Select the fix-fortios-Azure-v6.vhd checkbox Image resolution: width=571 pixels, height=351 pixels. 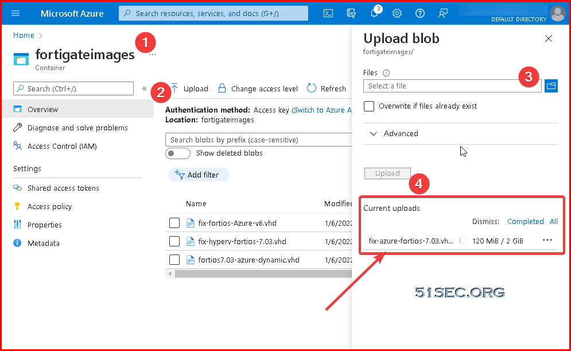174,223
